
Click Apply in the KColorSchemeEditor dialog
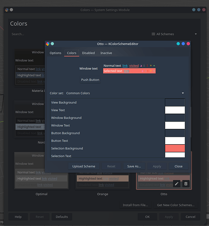click(x=157, y=166)
